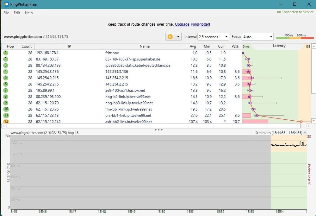Screen dimensions: 316x216
Task: Click hbg-bb3-link.ip.twelve99.net name
Action: tap(129, 103)
